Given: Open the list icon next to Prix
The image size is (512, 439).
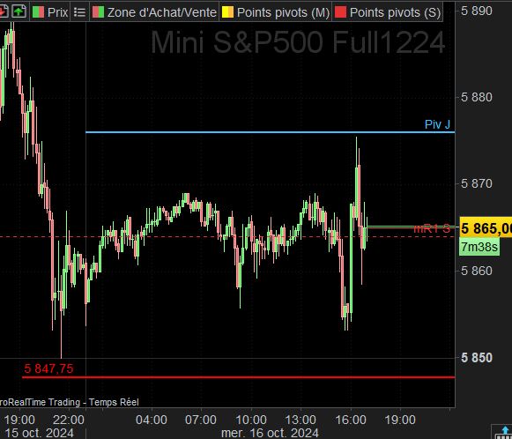Looking at the screenshot, I should 79,12.
